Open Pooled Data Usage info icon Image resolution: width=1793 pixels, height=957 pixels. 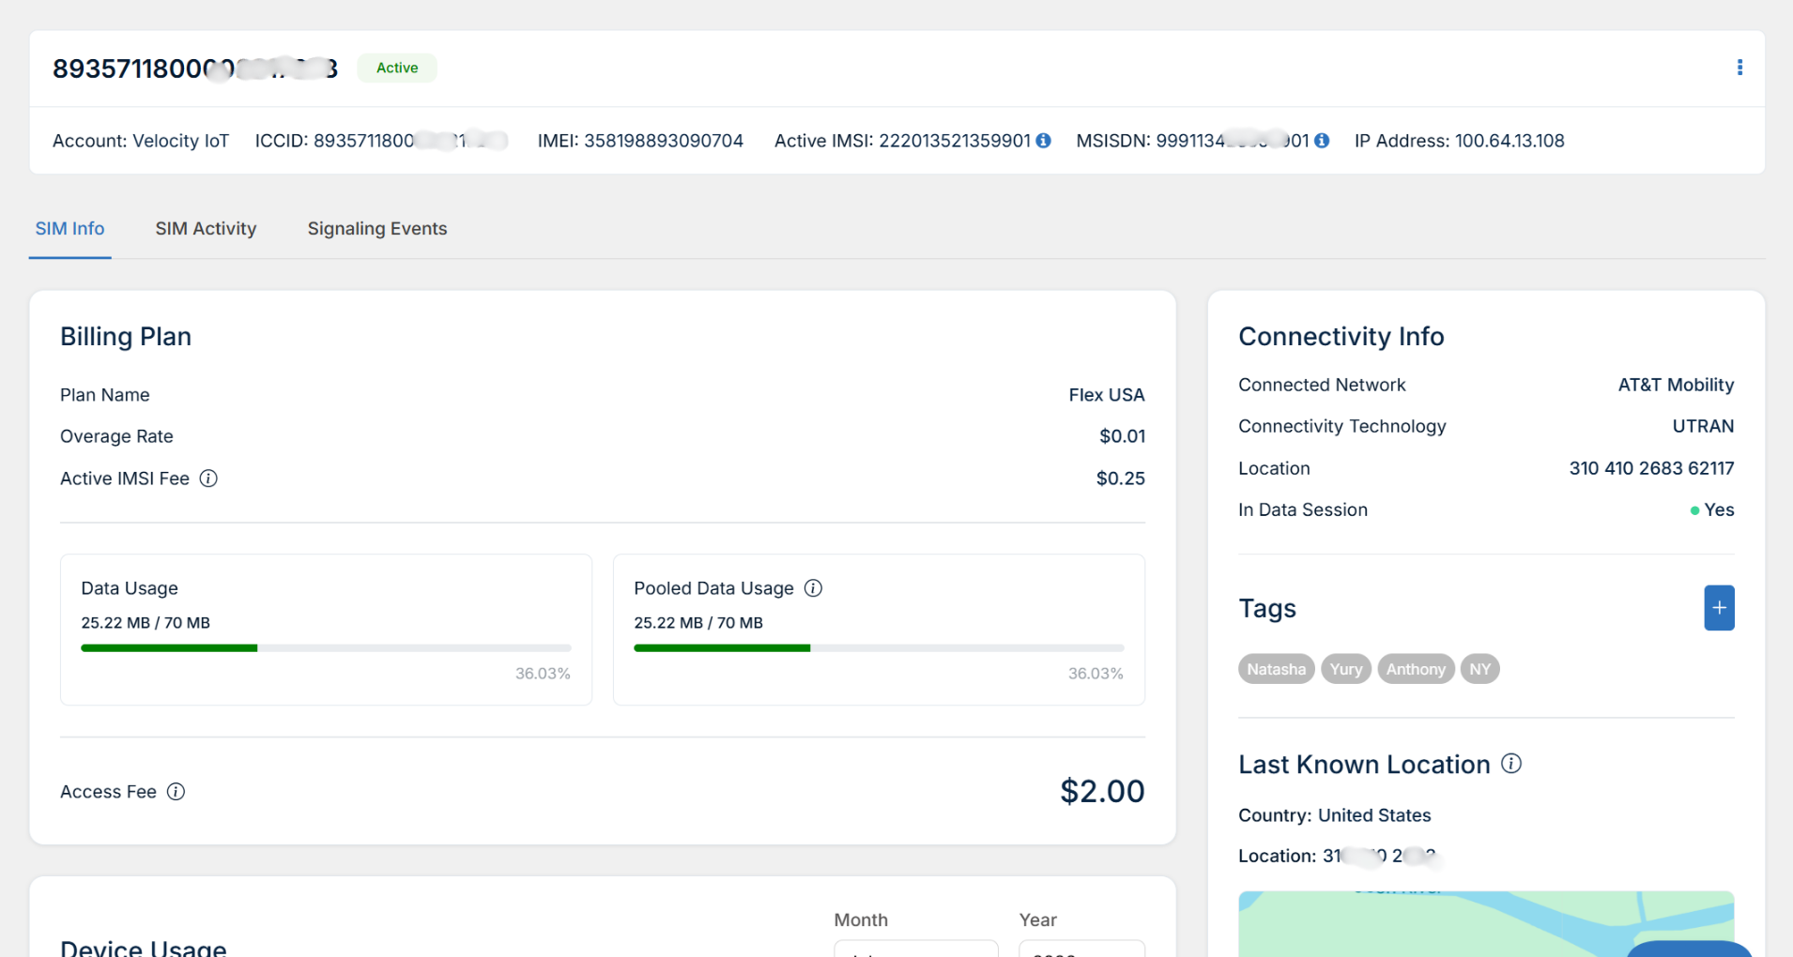813,588
